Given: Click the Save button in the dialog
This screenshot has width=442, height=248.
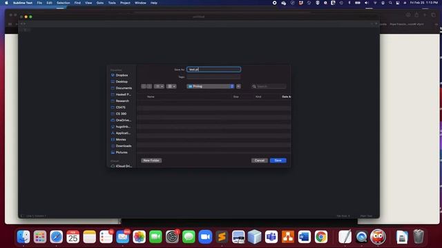Looking at the screenshot, I should (278, 161).
